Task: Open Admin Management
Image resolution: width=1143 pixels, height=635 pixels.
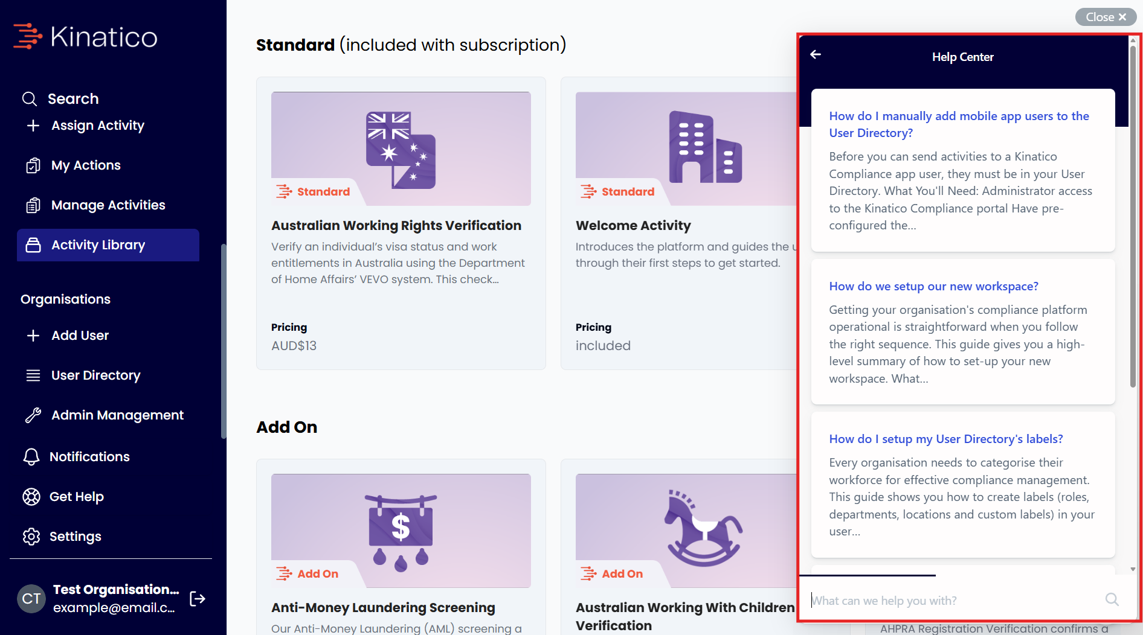Action: (x=117, y=415)
